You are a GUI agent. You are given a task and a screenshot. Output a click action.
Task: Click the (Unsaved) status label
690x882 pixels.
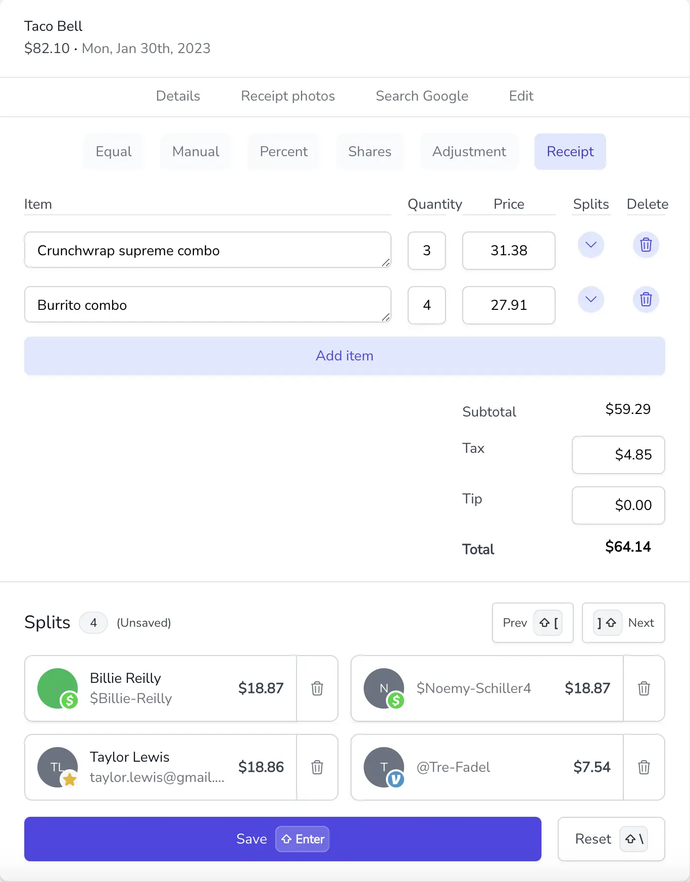click(144, 623)
